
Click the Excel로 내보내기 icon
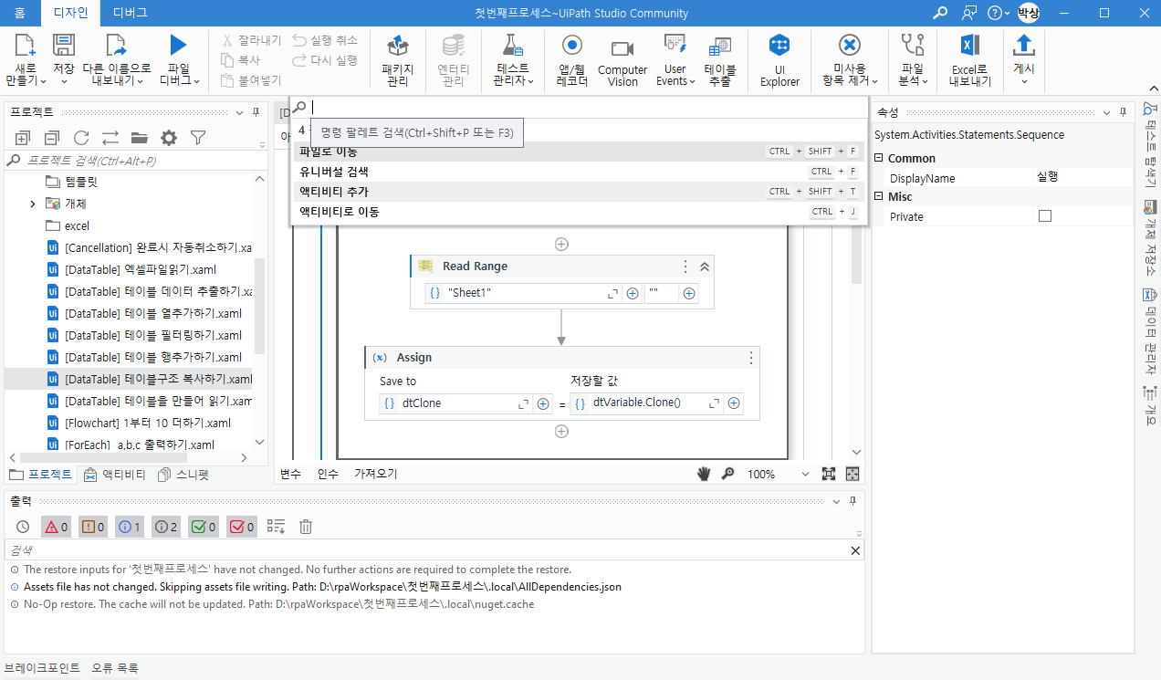[x=970, y=46]
